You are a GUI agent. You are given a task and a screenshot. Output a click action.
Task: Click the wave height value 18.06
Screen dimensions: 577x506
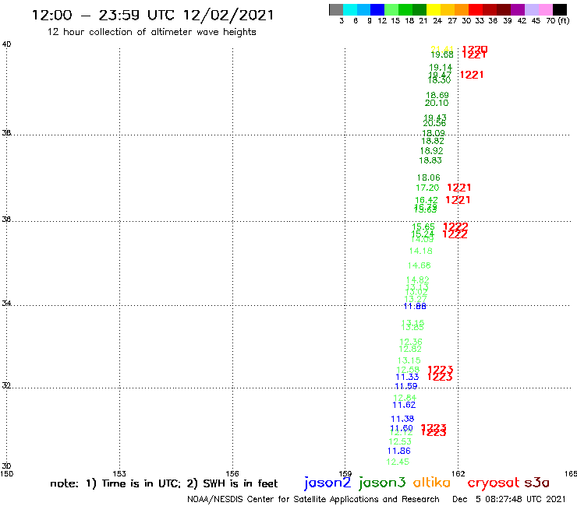tap(428, 177)
